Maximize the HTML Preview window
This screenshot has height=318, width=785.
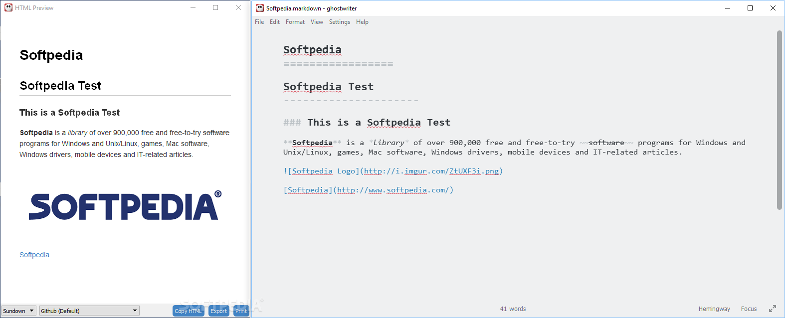click(215, 7)
